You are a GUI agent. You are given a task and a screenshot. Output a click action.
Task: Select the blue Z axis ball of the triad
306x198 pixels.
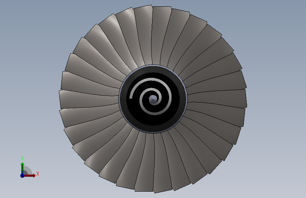(22, 175)
